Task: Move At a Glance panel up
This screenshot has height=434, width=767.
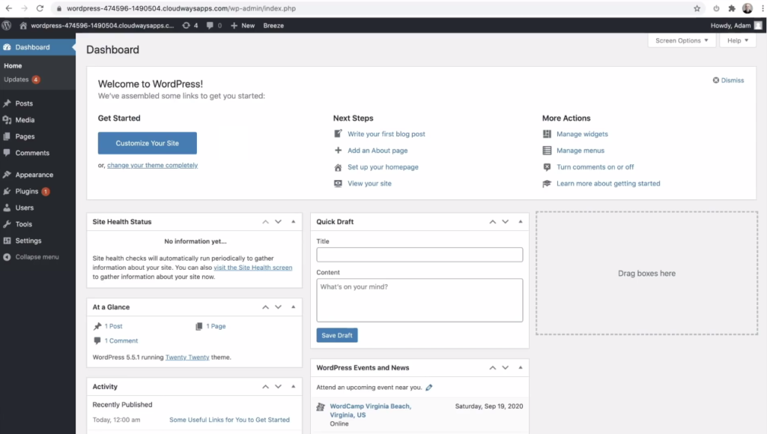Action: point(266,307)
